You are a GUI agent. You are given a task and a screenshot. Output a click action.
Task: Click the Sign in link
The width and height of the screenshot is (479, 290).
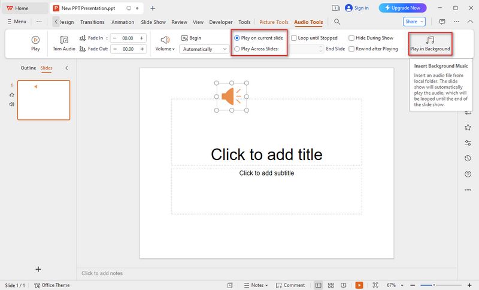coord(357,8)
